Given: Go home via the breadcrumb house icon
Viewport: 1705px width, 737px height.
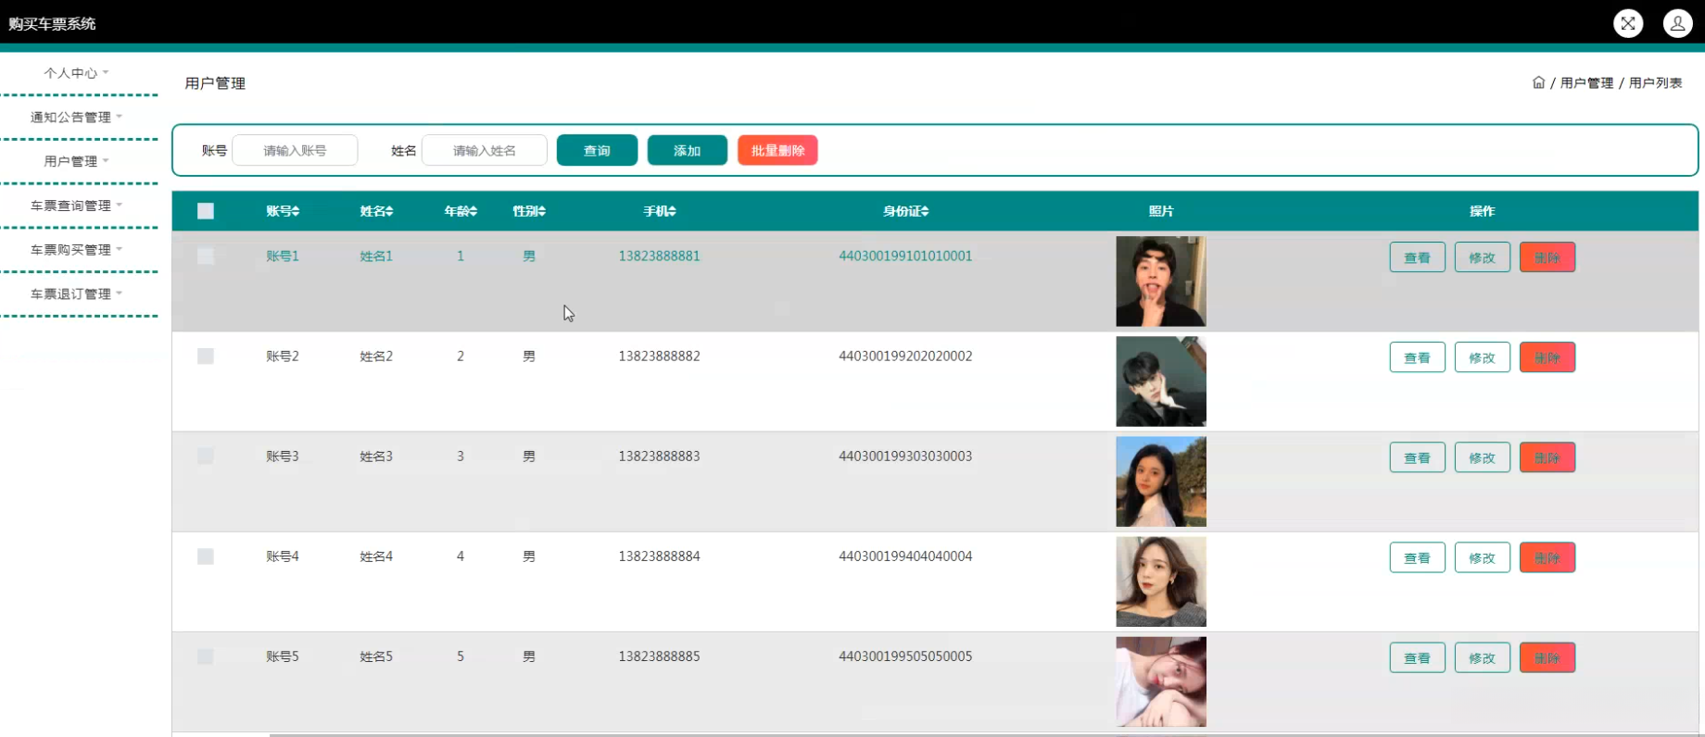Looking at the screenshot, I should (x=1538, y=82).
